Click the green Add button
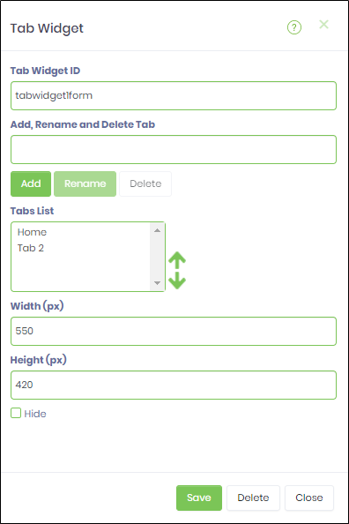349x524 pixels. [31, 183]
